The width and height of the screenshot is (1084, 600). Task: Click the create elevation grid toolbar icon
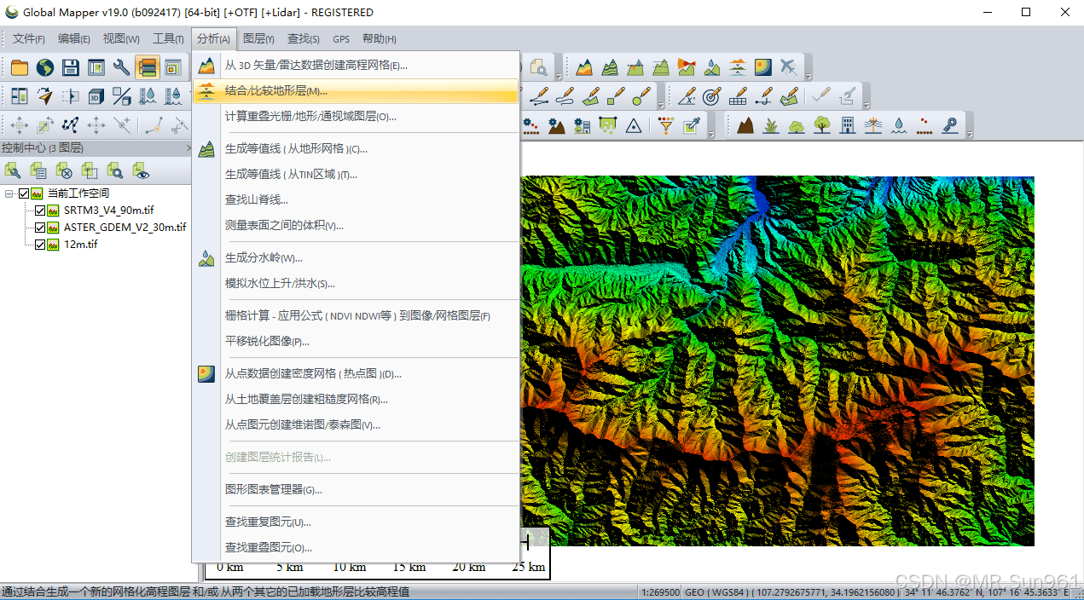click(584, 67)
